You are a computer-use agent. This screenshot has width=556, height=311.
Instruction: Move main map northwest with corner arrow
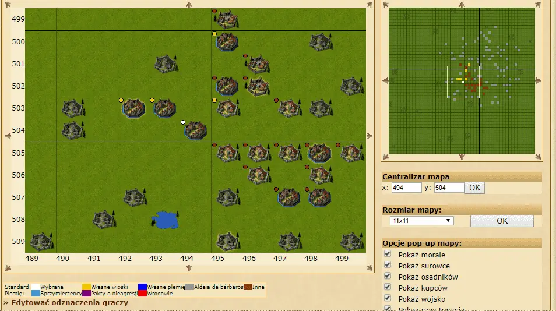point(8,4)
